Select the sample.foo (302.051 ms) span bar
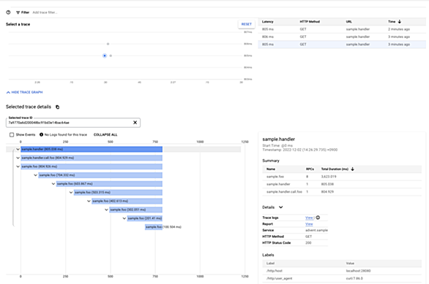 click(136, 210)
